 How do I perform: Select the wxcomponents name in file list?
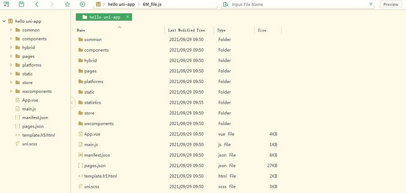click(99, 124)
